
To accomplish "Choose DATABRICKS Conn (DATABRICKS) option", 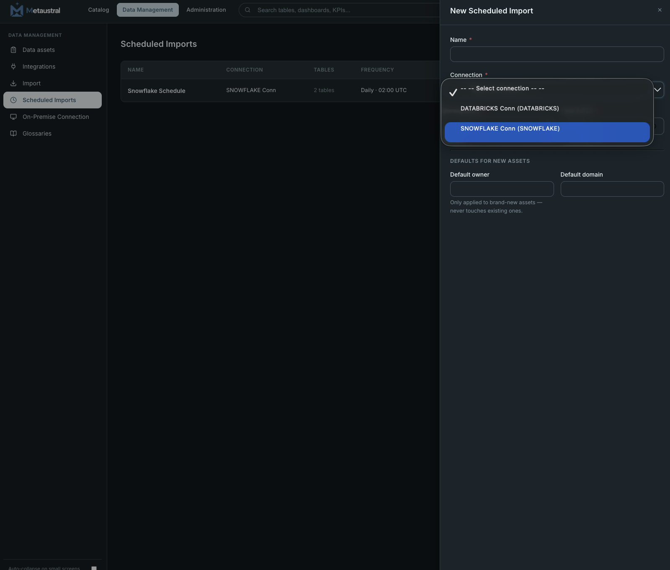I will pyautogui.click(x=547, y=112).
